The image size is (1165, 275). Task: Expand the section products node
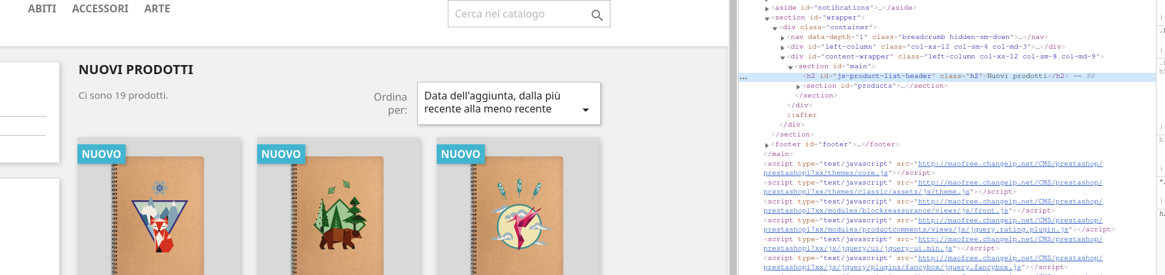click(x=798, y=86)
